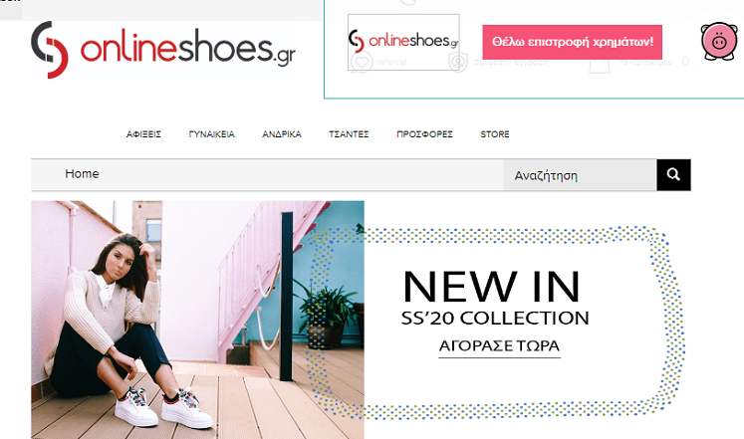Select the ΑΝΔΡΙΚΑ menu item

282,134
